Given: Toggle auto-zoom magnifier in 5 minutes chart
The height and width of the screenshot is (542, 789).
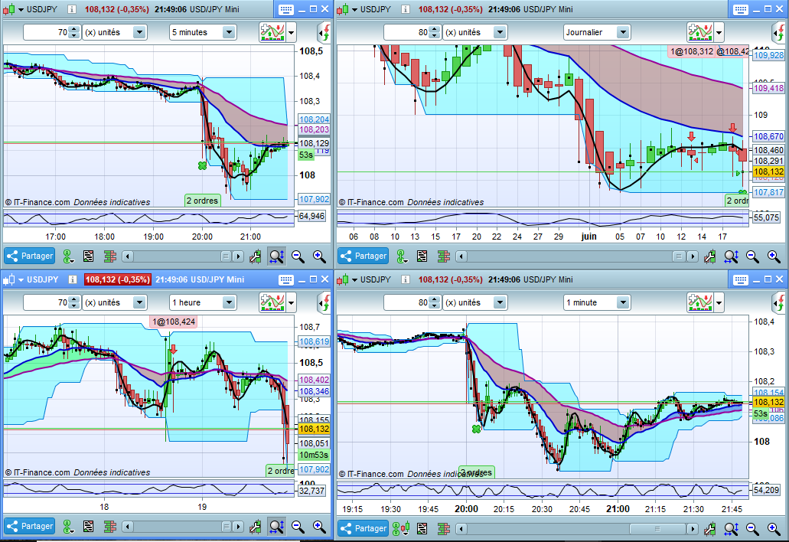Looking at the screenshot, I should 277,256.
